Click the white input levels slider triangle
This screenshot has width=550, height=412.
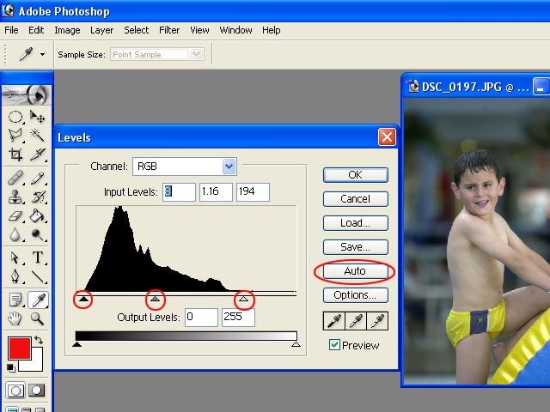243,299
